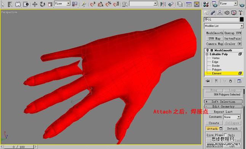Switch to Modify panel tab

click(213, 13)
